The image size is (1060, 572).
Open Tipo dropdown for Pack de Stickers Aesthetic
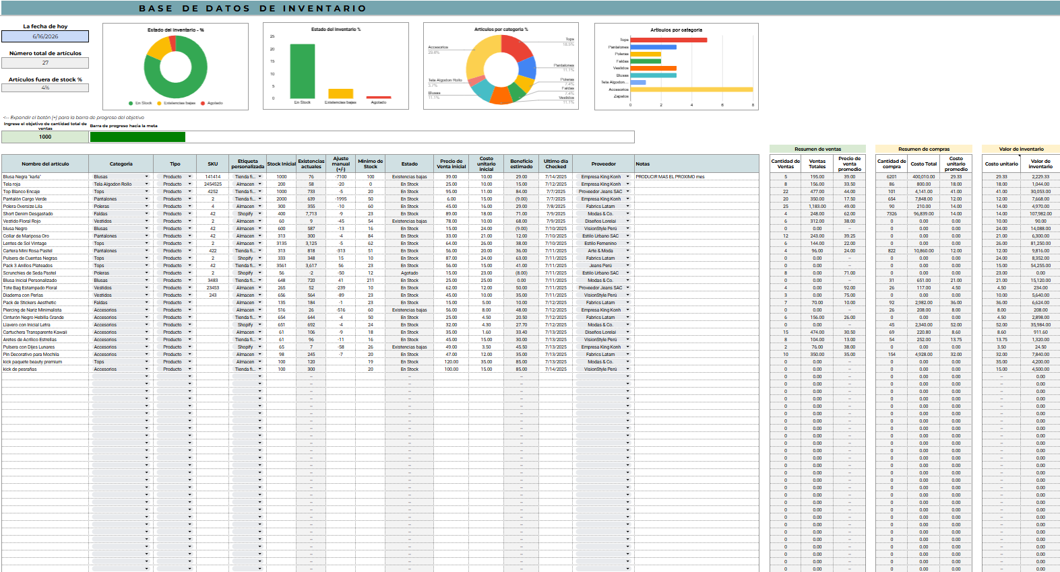(189, 302)
